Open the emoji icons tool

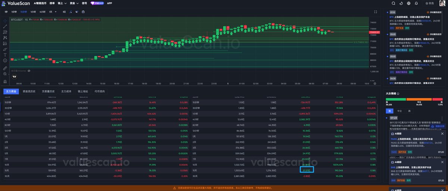tap(5, 60)
